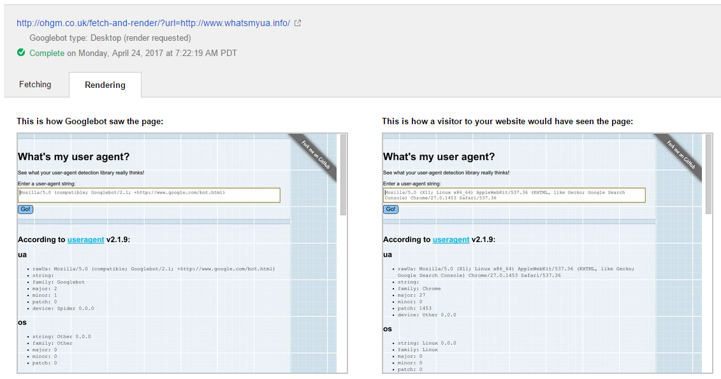
Task: Focus the user-agent input containing Googlebot/2.1
Action: (x=149, y=195)
